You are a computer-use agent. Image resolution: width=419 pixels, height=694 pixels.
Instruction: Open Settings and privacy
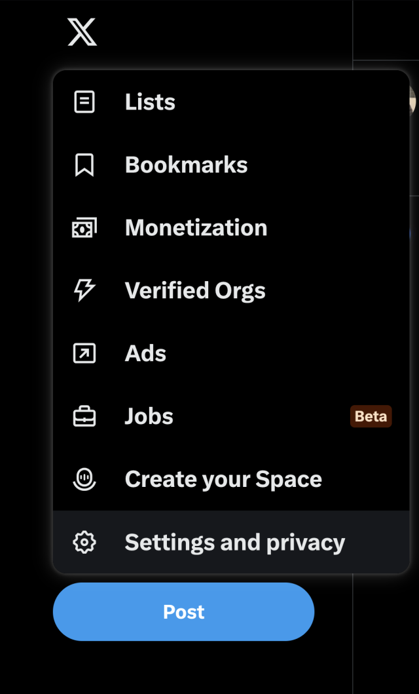[234, 542]
